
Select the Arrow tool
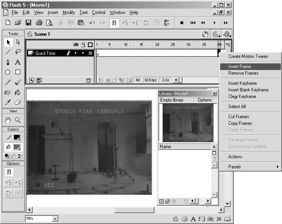point(8,42)
